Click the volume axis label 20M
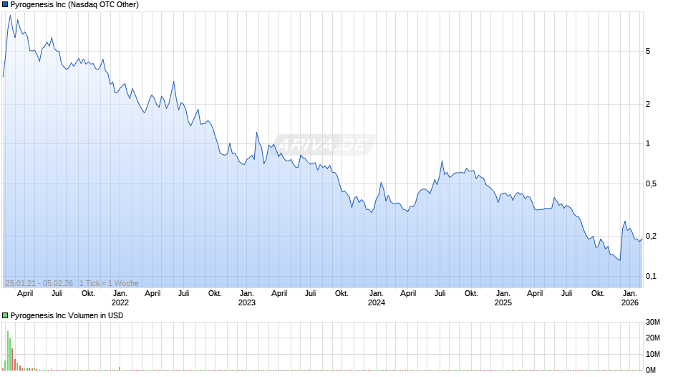Image resolution: width=673 pixels, height=377 pixels. coord(653,338)
